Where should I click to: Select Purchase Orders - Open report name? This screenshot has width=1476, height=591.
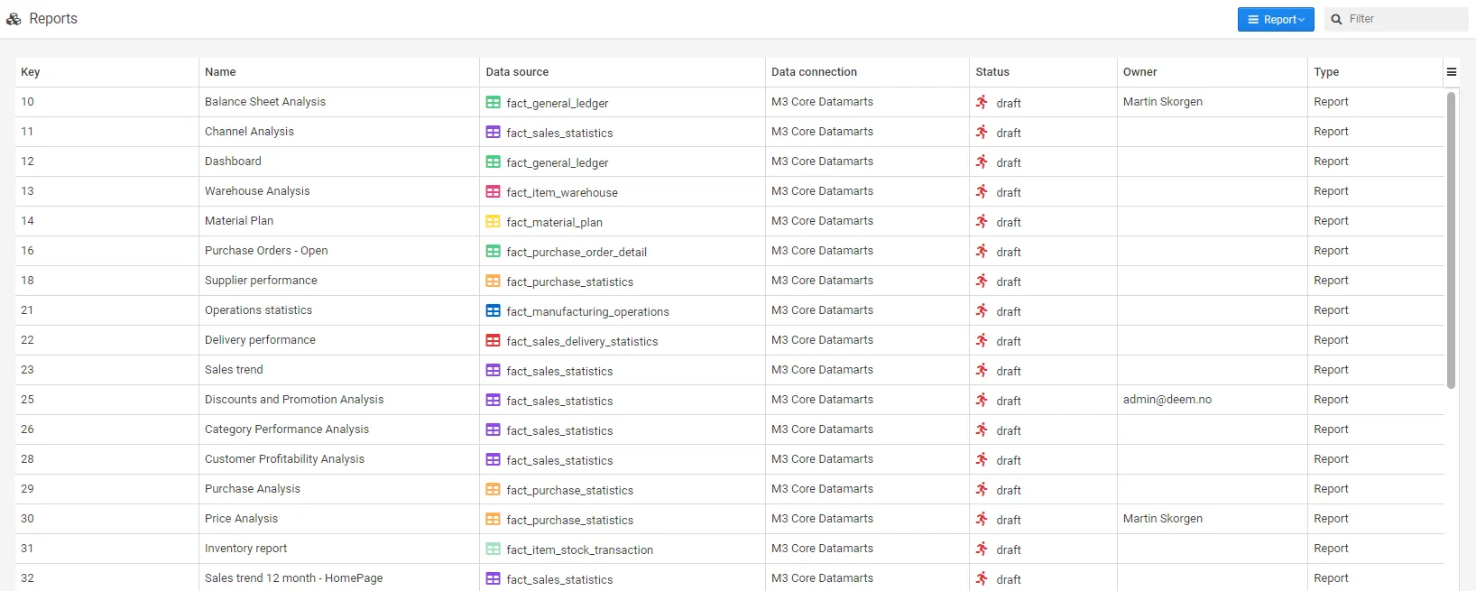click(266, 251)
